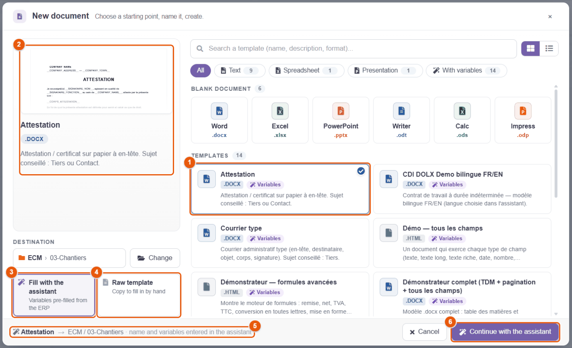The width and height of the screenshot is (572, 348).
Task: Filter templates by All
Action: pos(201,70)
